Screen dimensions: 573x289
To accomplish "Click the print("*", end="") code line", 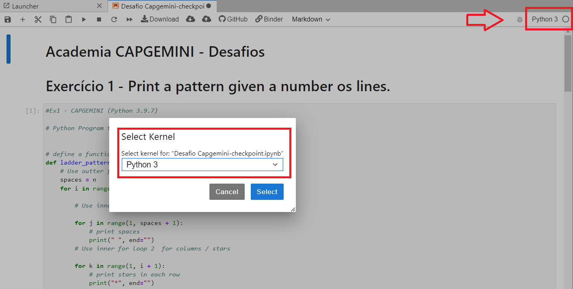I will tap(122, 283).
